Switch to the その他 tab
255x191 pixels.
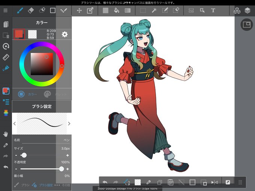[x=62, y=185]
